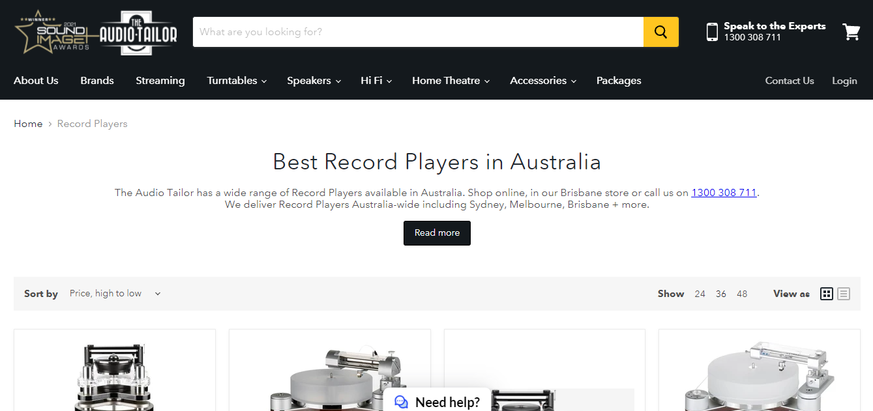Show 24 products per page
The height and width of the screenshot is (411, 873).
pos(700,294)
